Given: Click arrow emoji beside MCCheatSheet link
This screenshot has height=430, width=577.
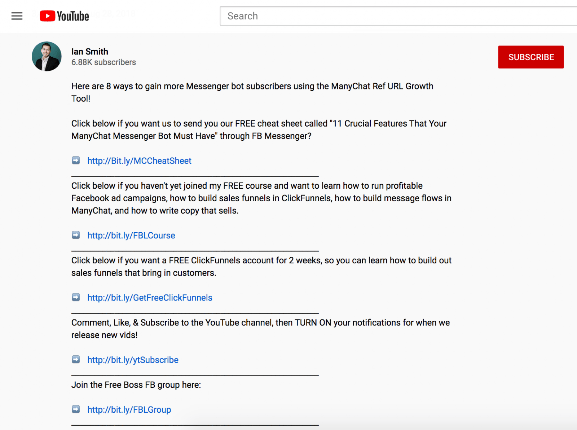Looking at the screenshot, I should tap(76, 161).
